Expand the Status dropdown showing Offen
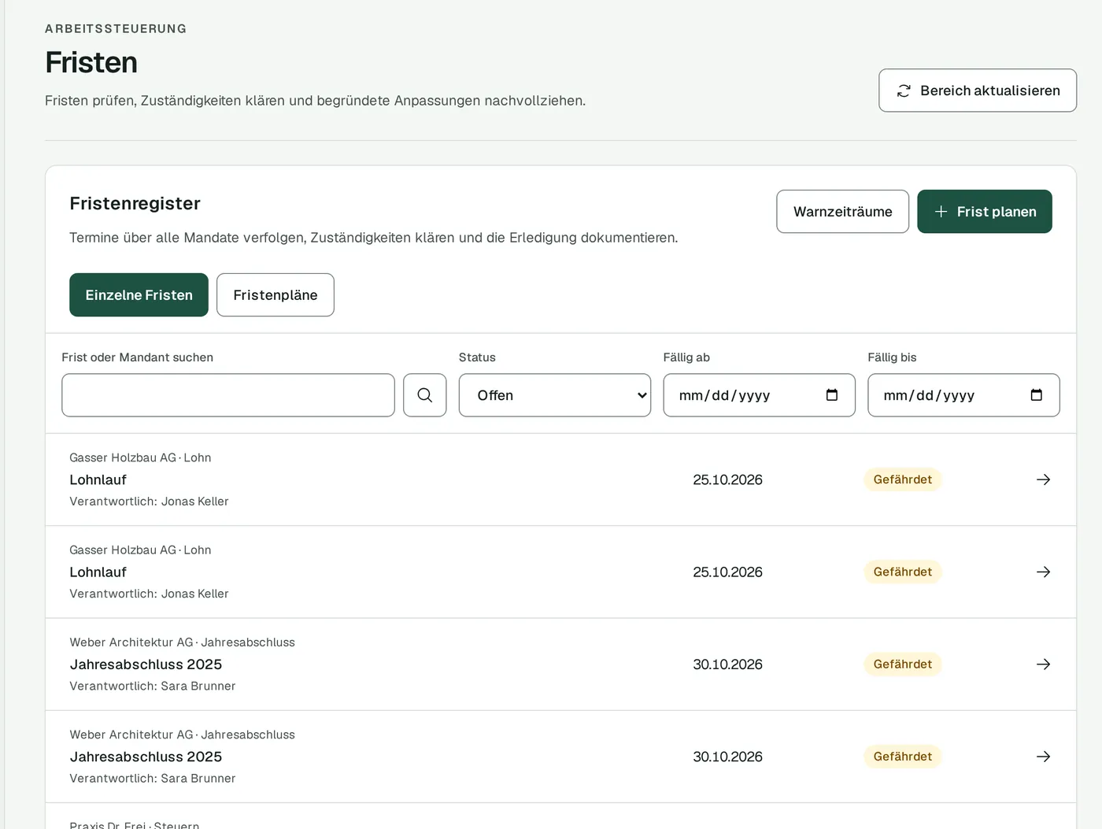 pyautogui.click(x=555, y=395)
